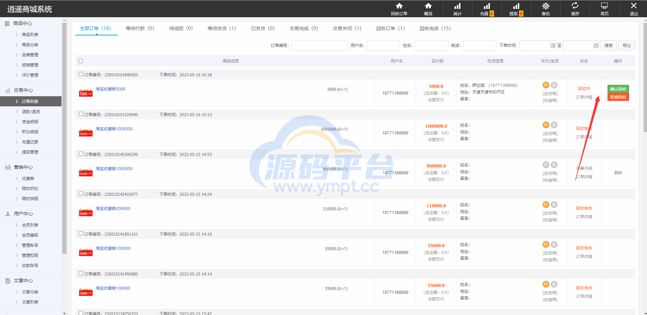Click the red 拒绝回收 button
647x315 pixels.
(618, 97)
